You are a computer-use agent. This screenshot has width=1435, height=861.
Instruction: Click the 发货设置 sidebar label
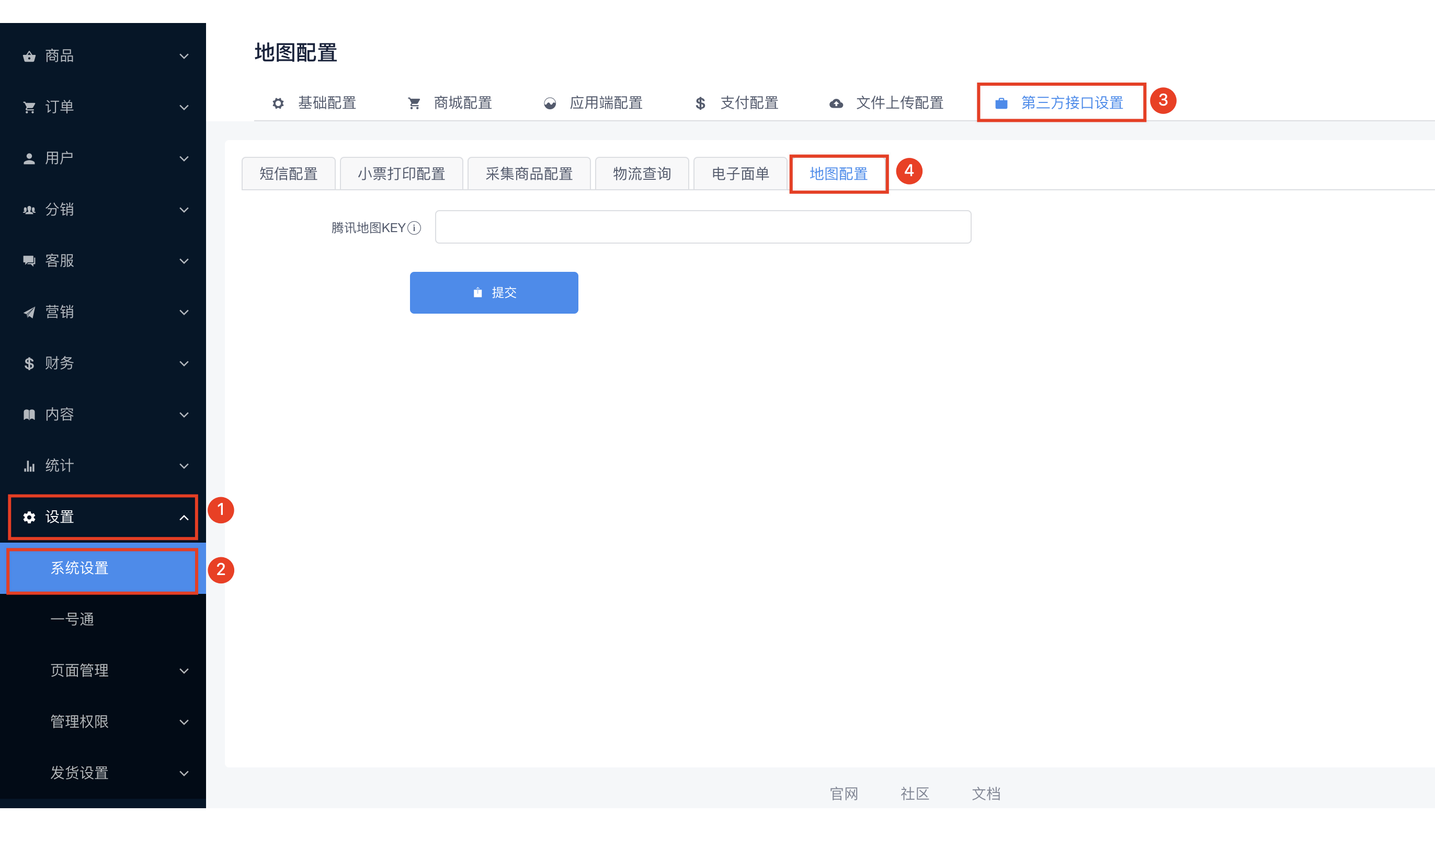[x=79, y=773]
